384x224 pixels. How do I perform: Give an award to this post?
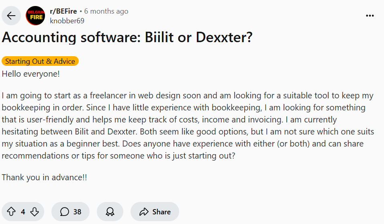110,212
